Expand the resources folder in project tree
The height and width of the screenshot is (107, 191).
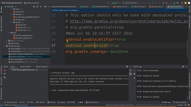7,43
